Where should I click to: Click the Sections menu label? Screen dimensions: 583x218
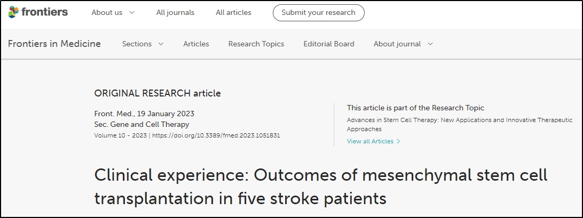pyautogui.click(x=137, y=44)
